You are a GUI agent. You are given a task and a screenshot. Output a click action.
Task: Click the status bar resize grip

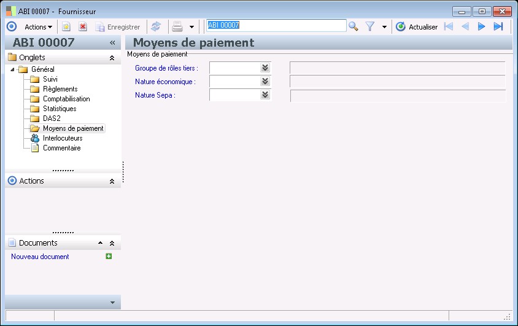[508, 317]
